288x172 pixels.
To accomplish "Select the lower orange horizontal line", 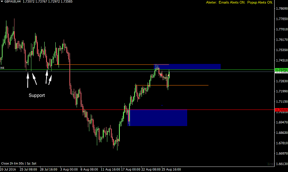I will click(x=171, y=85).
